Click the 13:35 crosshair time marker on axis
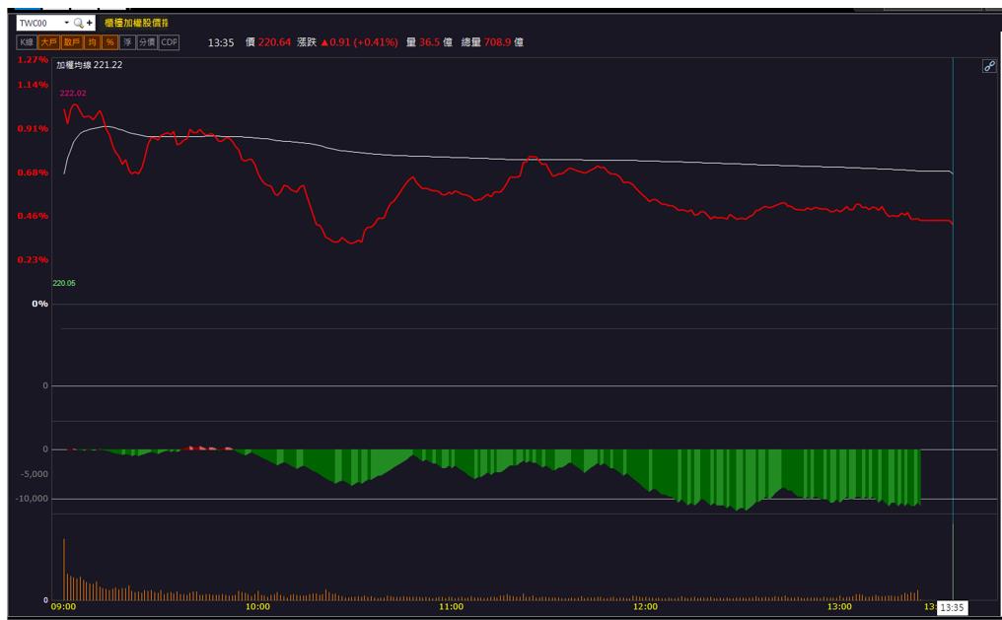This screenshot has height=620, width=1002. click(x=952, y=607)
